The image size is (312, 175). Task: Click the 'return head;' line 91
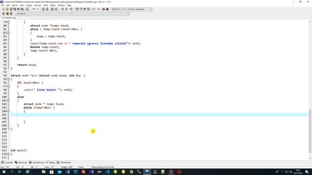[x=27, y=65]
